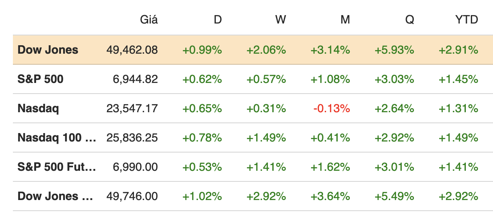Sort the table by the Giá column header
The height and width of the screenshot is (220, 493).
(x=149, y=20)
